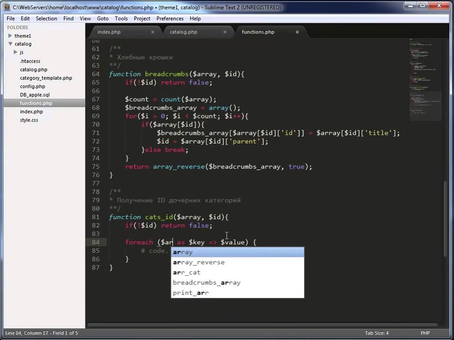Image resolution: width=454 pixels, height=340 pixels.
Task: Click '$count' variable on line 67
Action: [137, 100]
